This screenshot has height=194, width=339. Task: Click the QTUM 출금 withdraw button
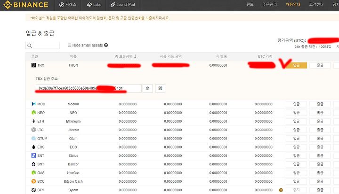(320, 139)
